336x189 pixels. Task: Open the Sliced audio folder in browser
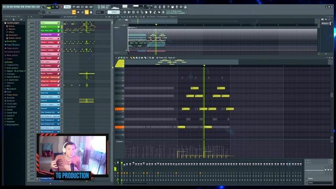(11, 104)
